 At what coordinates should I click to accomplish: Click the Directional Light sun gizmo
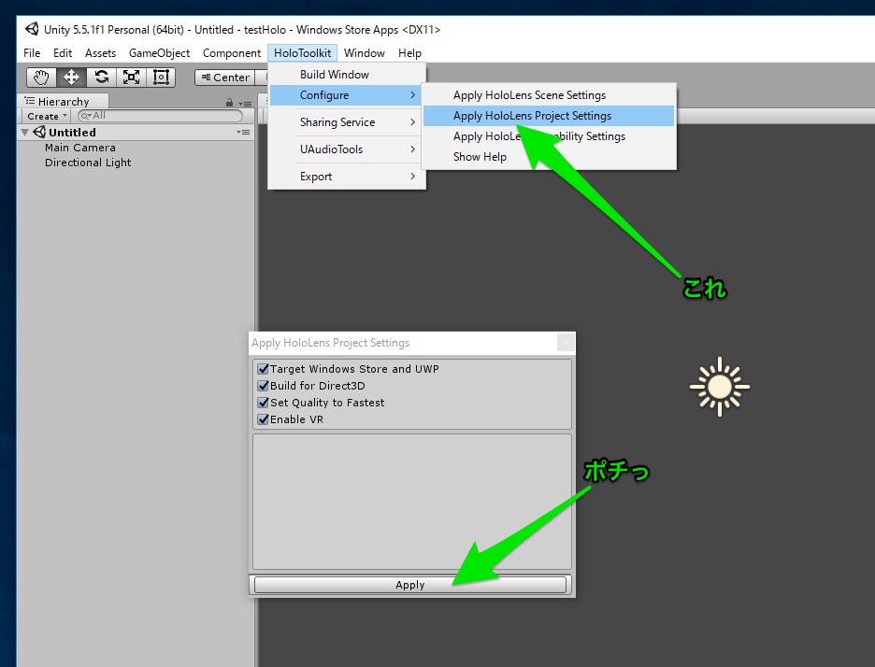[719, 387]
